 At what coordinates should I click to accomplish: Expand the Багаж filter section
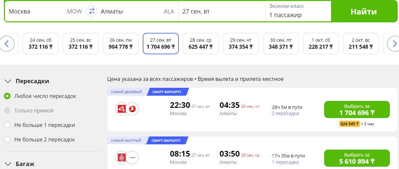9,164
